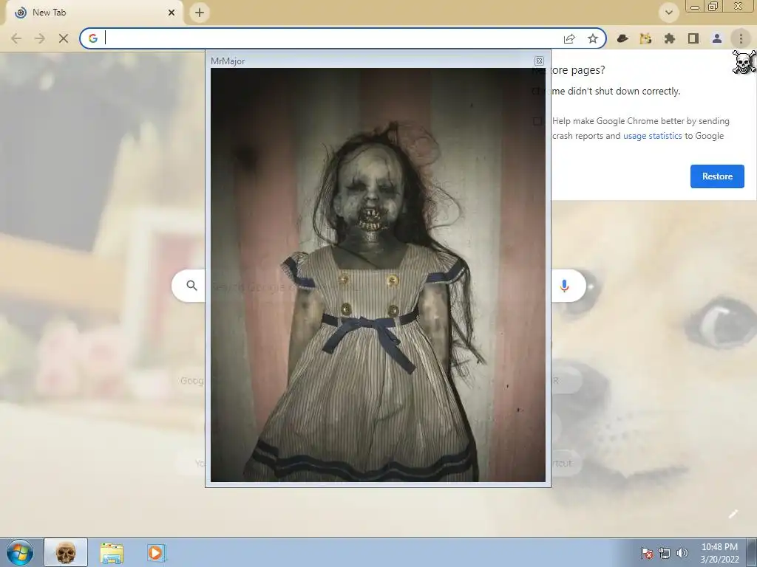Close the MrMajor popup window
The height and width of the screenshot is (567, 757).
coord(539,61)
